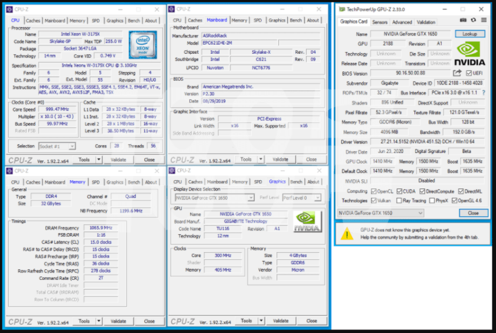This screenshot has height=333, width=496.
Task: Click the GPU-Z title bar app icon
Action: (x=342, y=9)
